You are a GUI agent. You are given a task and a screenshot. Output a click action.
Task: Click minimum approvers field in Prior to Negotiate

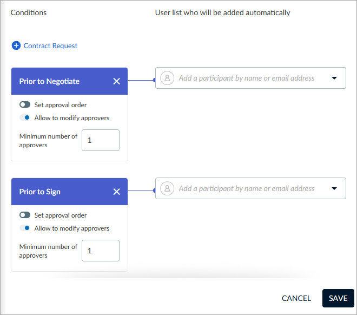pos(101,140)
